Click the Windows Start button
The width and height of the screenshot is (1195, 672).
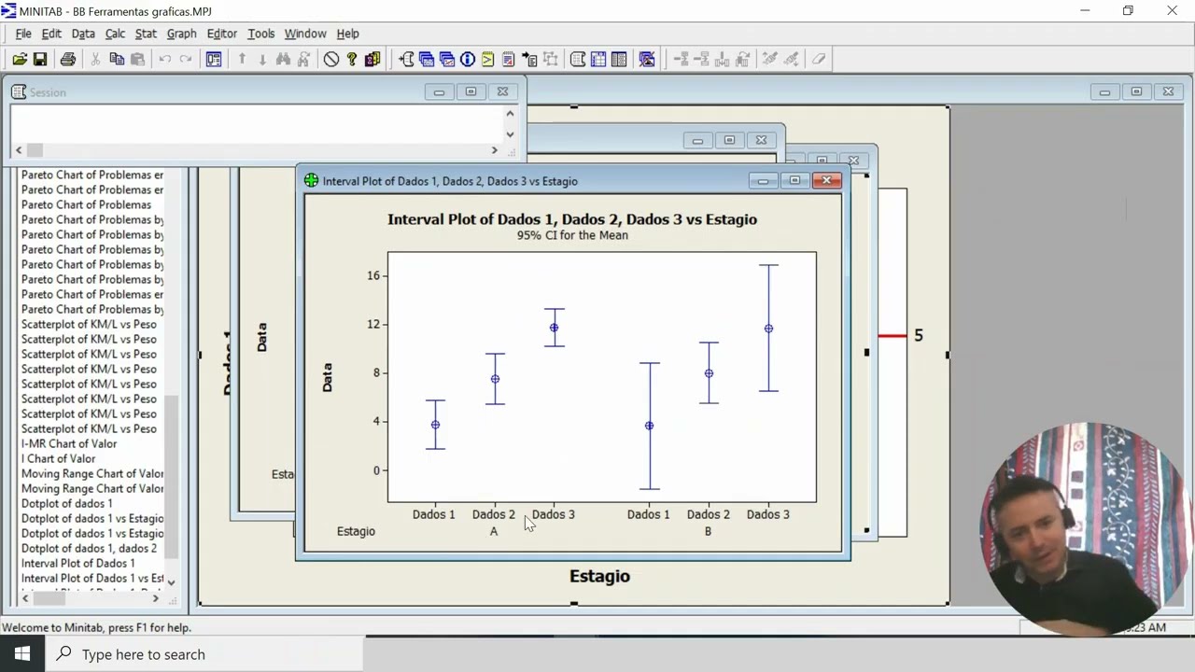(x=22, y=654)
